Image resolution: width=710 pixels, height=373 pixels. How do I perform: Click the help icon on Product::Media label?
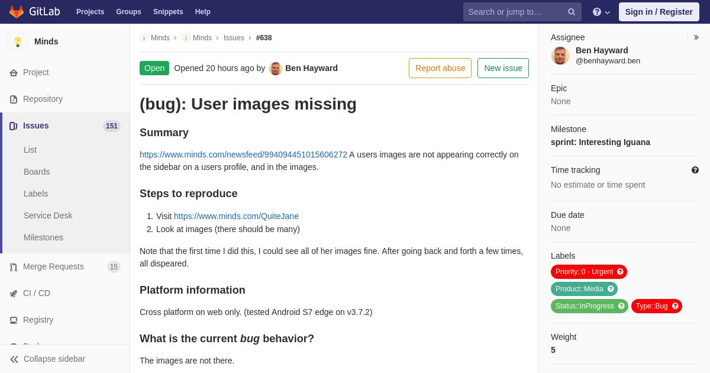coord(611,289)
